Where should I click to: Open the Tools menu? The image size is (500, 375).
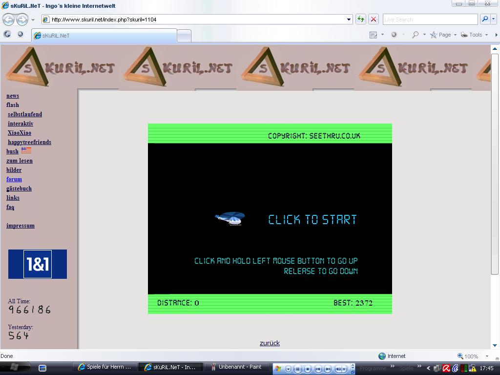475,35
